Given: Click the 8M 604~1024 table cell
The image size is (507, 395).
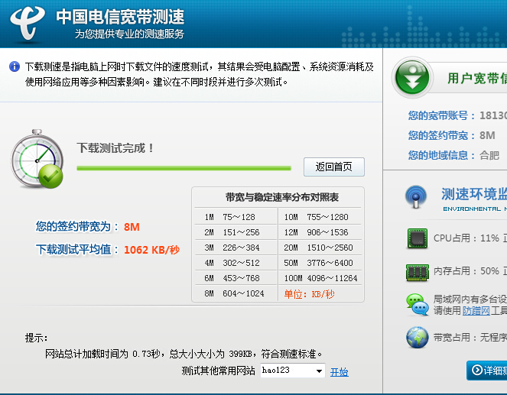Looking at the screenshot, I should tap(236, 293).
